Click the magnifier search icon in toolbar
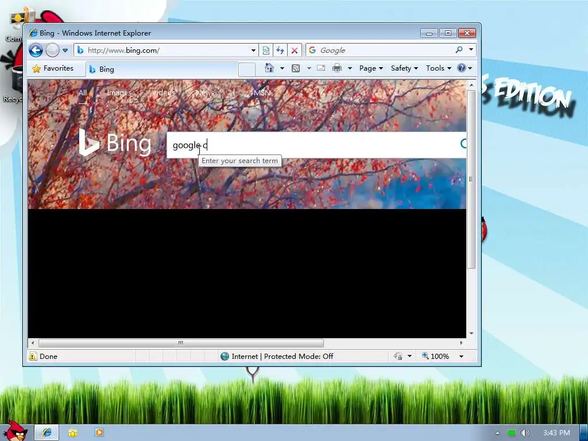The width and height of the screenshot is (588, 441). pyautogui.click(x=459, y=49)
